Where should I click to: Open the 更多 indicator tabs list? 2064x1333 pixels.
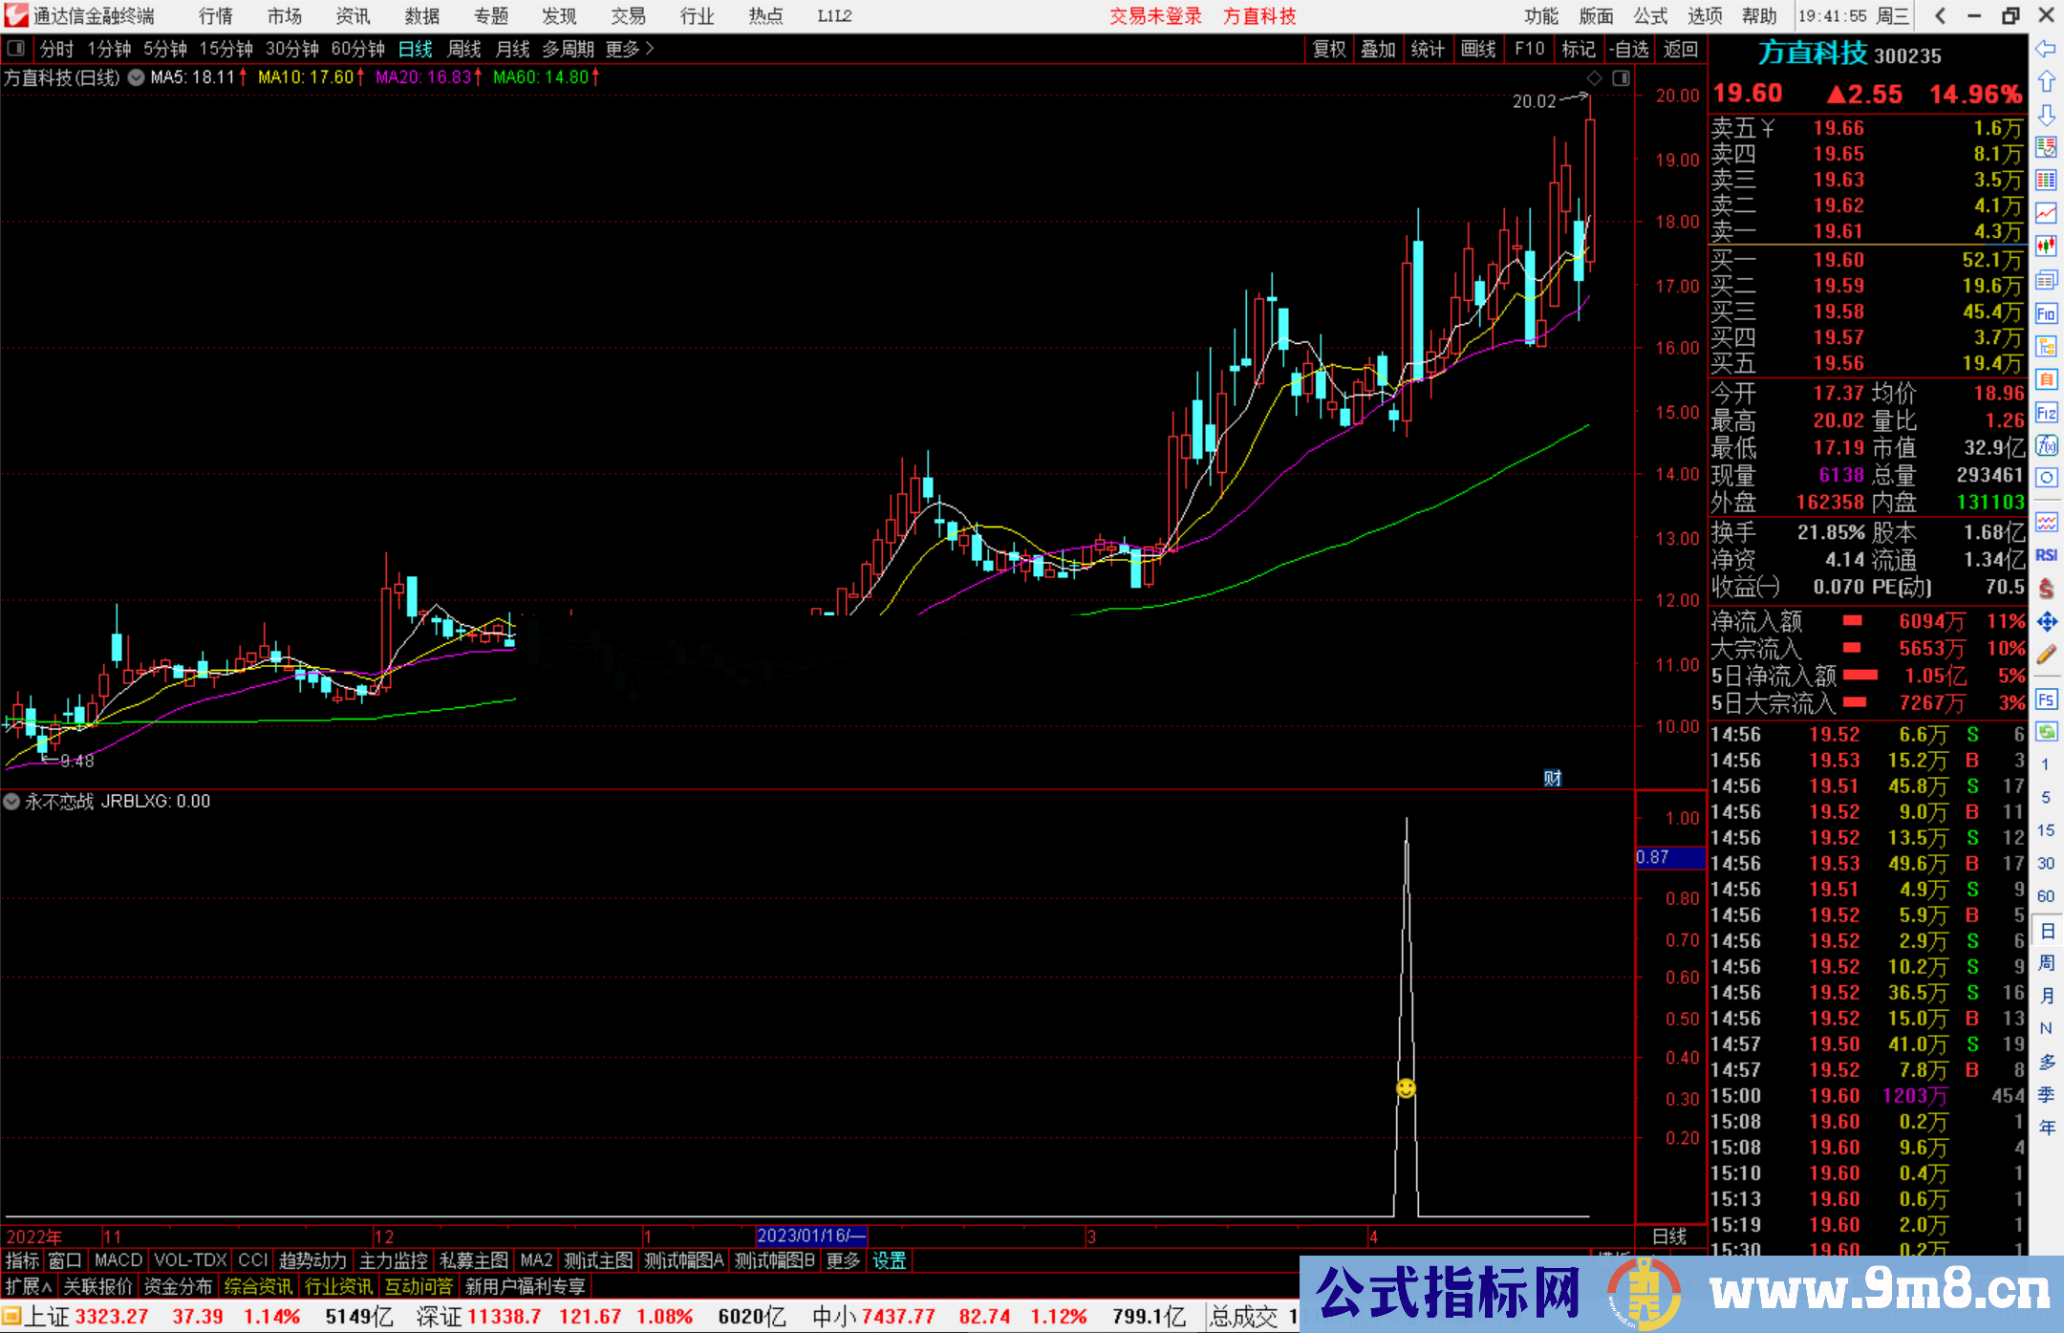(x=843, y=1260)
